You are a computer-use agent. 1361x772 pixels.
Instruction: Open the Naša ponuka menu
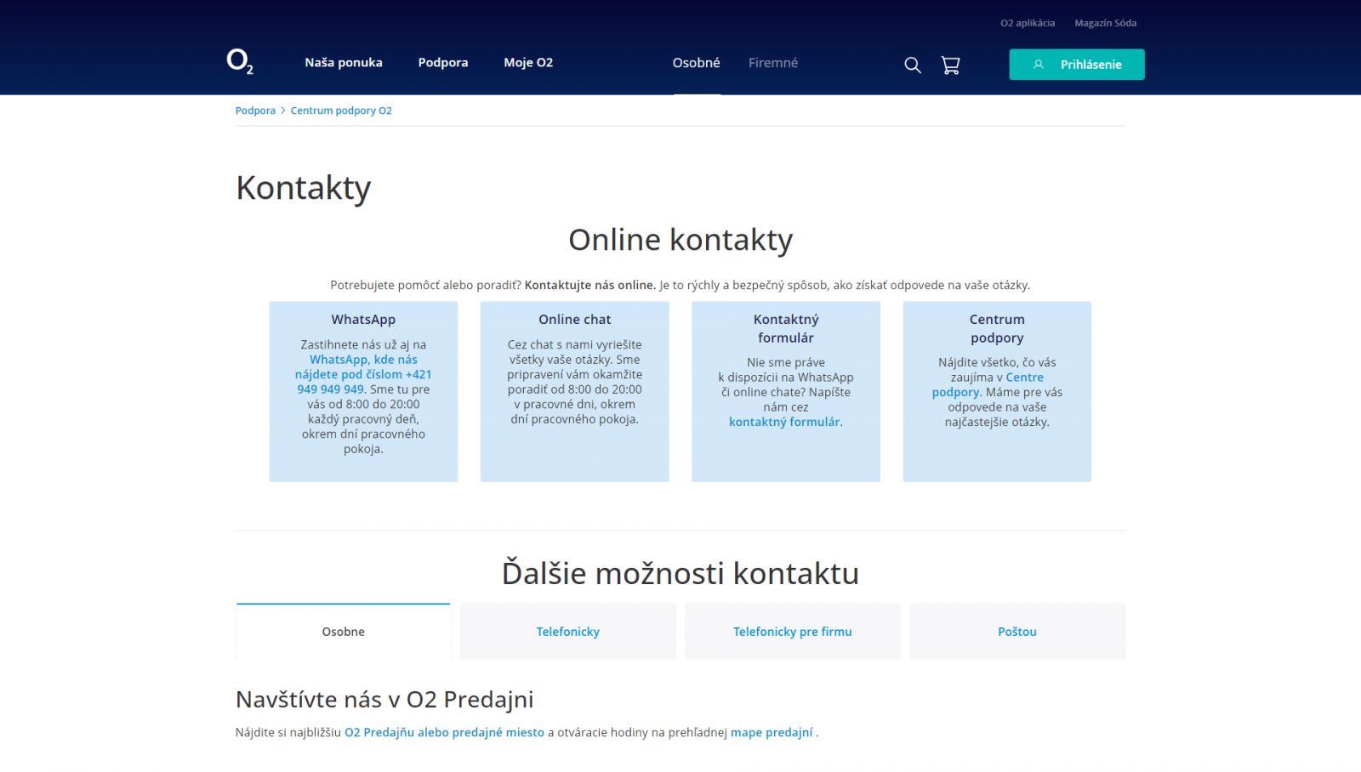click(344, 63)
